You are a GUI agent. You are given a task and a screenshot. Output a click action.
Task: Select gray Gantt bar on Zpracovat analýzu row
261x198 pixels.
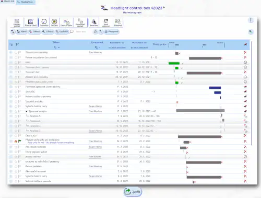[200, 110]
